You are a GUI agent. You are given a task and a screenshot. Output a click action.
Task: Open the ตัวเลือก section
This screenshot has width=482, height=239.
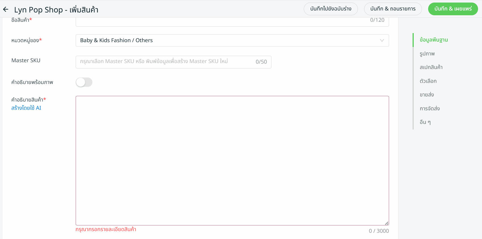428,81
